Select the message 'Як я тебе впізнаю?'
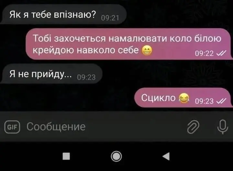233x171 pixels. (x=63, y=15)
